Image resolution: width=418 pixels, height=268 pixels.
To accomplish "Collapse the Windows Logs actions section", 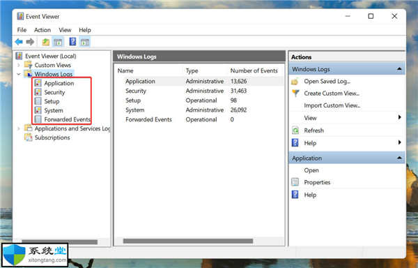I will tap(399, 69).
